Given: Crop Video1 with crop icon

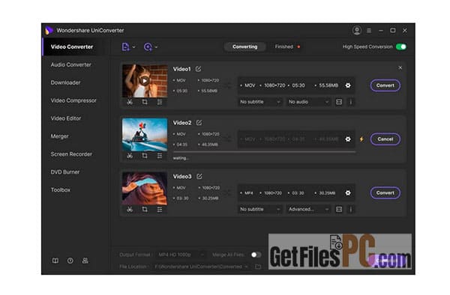Looking at the screenshot, I should [145, 102].
